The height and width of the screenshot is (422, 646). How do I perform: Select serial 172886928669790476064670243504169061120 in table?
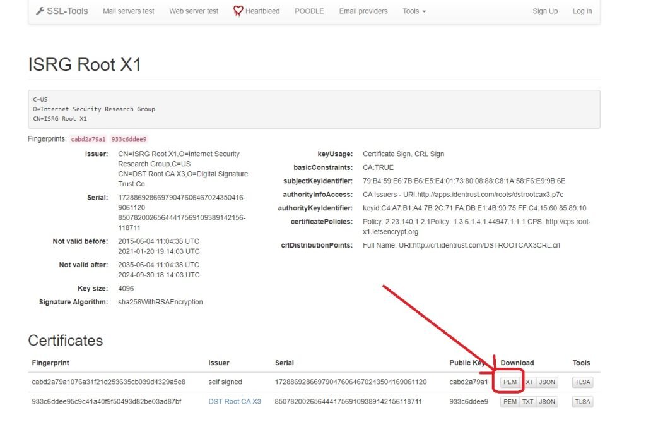[x=351, y=382]
